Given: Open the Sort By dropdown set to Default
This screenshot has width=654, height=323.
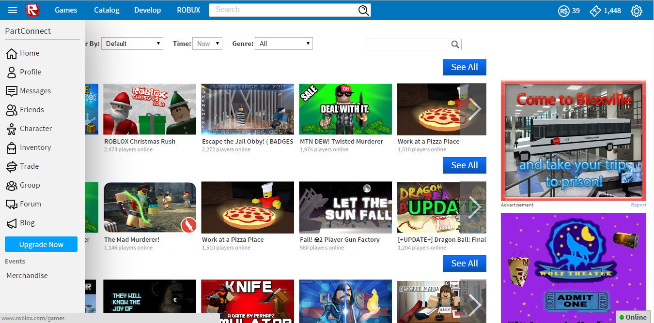Looking at the screenshot, I should pos(132,43).
